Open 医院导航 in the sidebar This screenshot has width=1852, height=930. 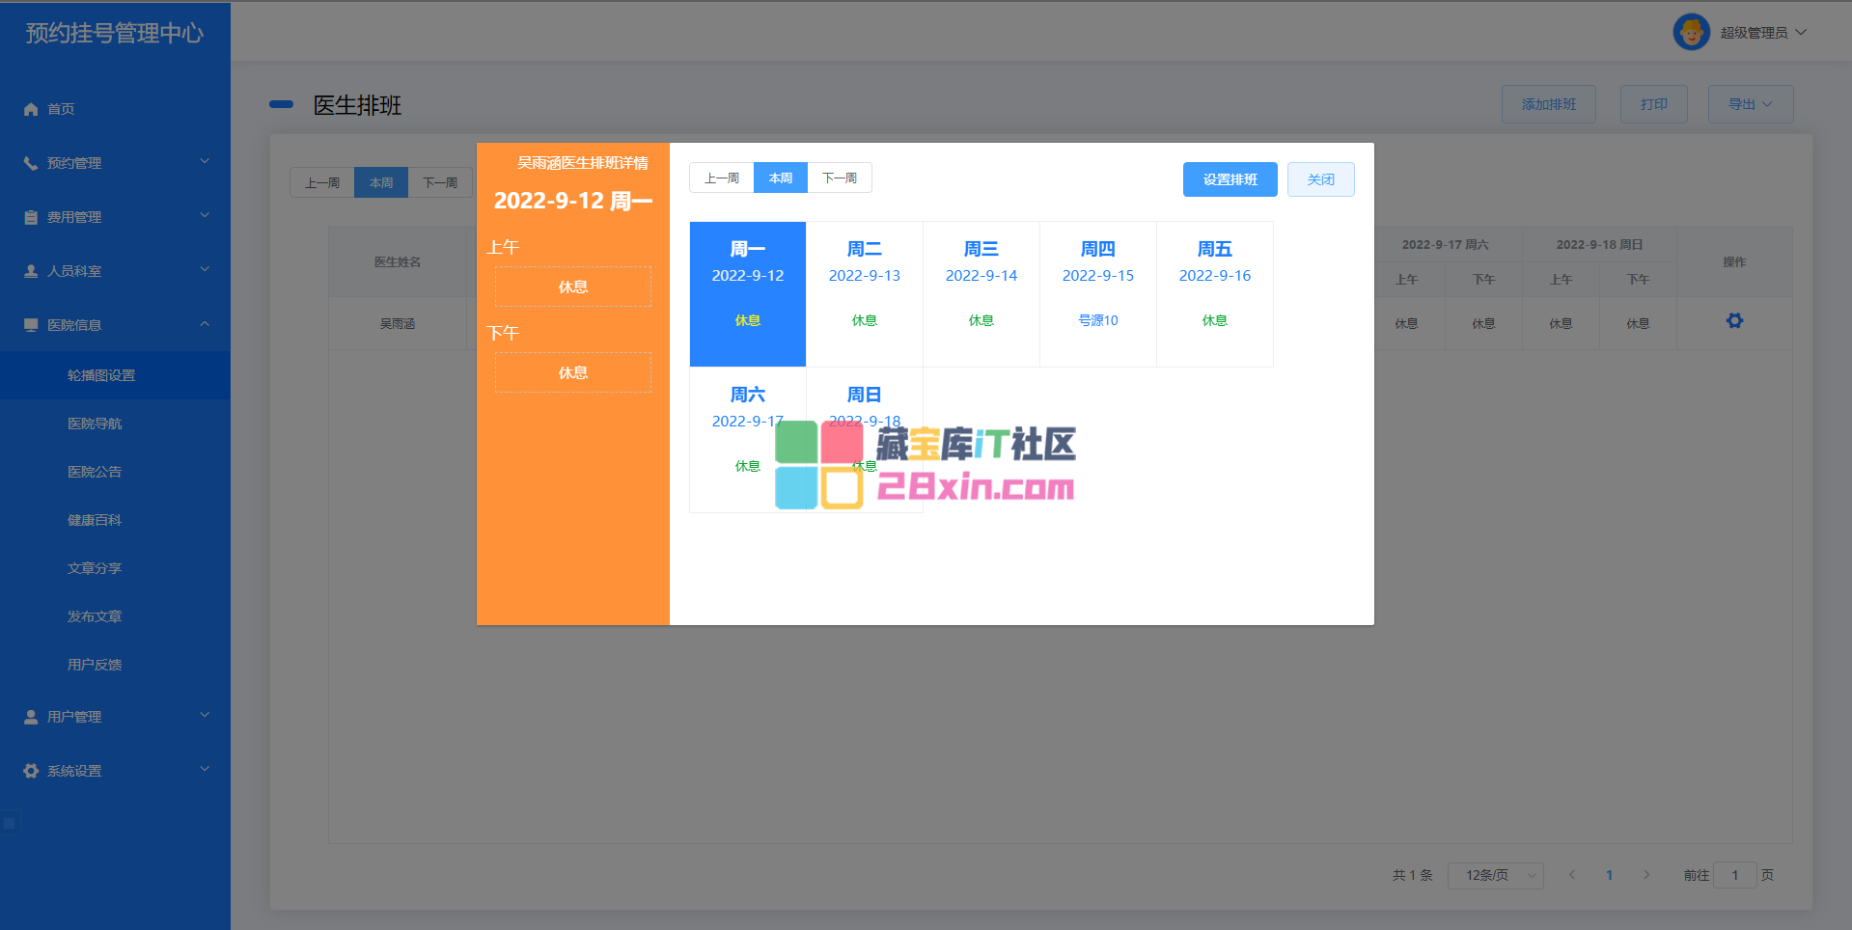115,424
